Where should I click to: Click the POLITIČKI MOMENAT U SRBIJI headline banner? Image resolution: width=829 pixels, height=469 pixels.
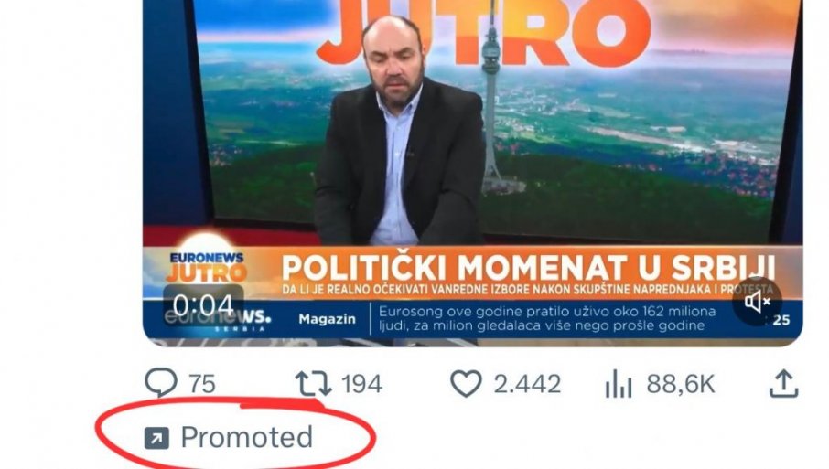pos(528,268)
